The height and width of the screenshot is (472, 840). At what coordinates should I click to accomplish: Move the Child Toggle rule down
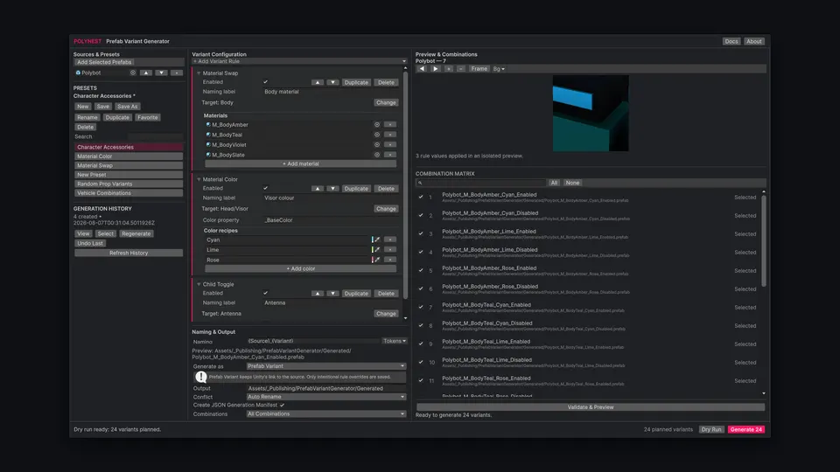[x=332, y=294]
